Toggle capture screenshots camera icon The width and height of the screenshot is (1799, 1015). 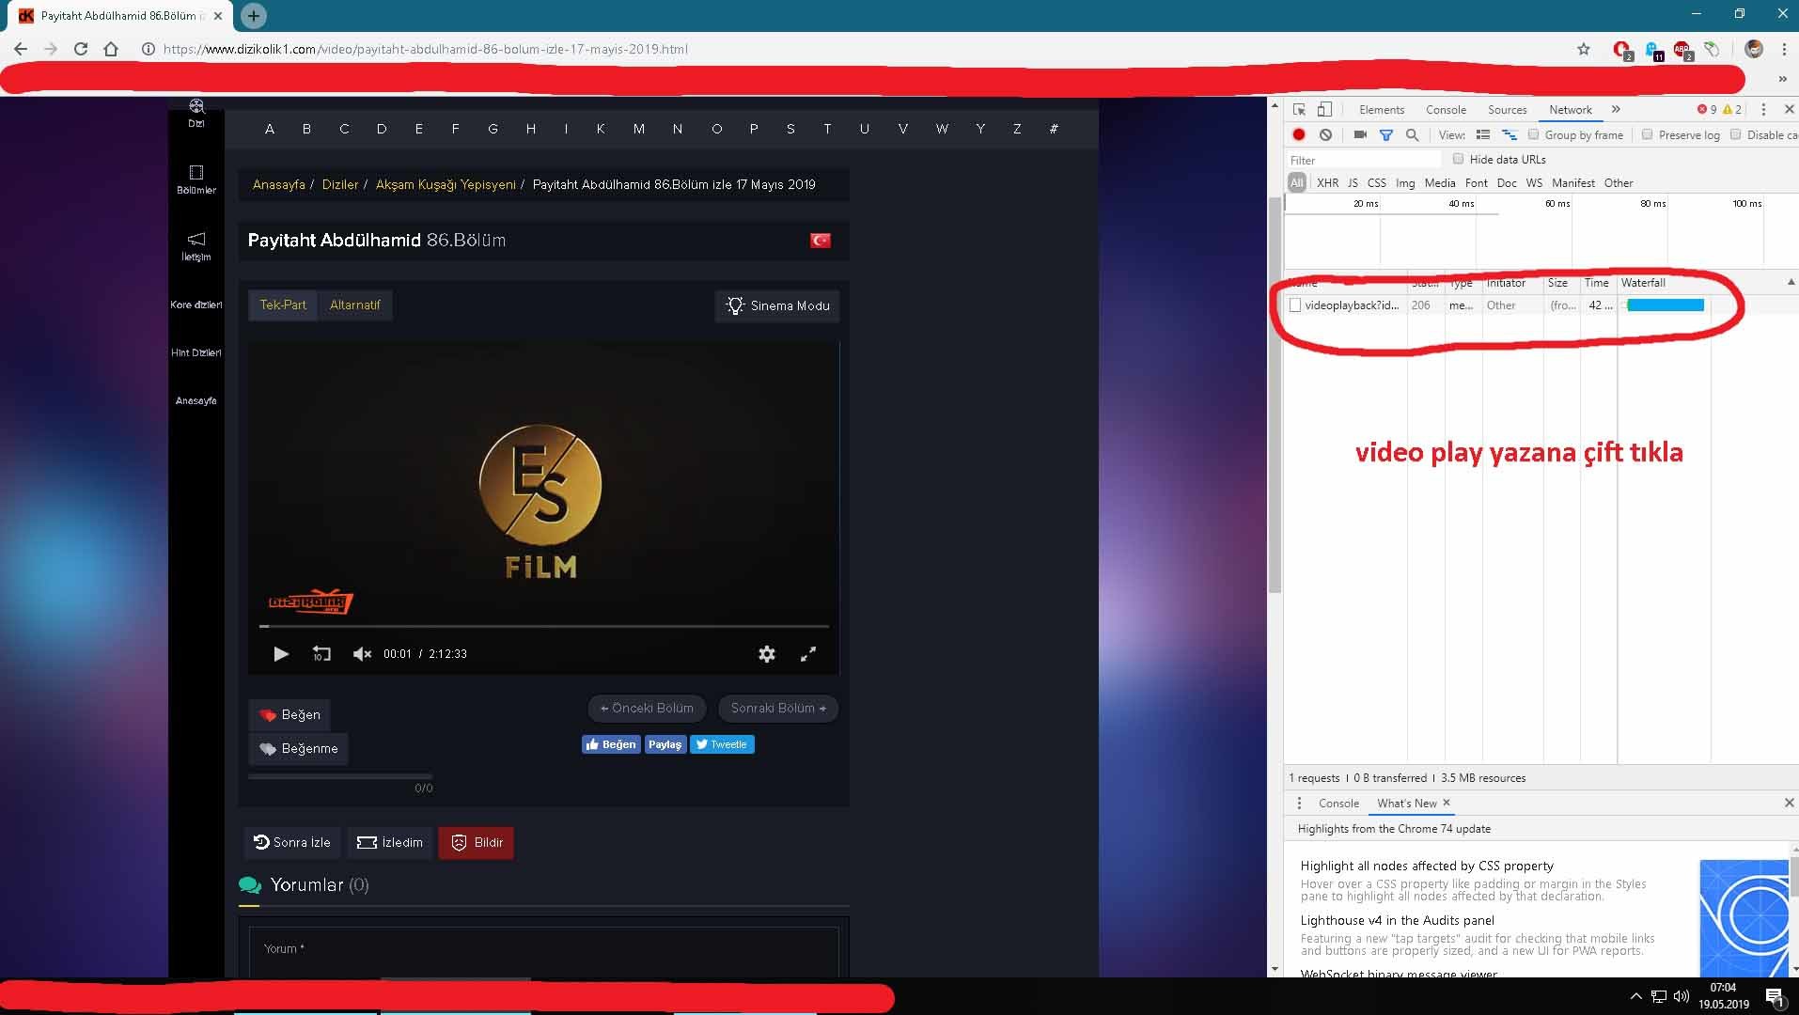[x=1359, y=134]
